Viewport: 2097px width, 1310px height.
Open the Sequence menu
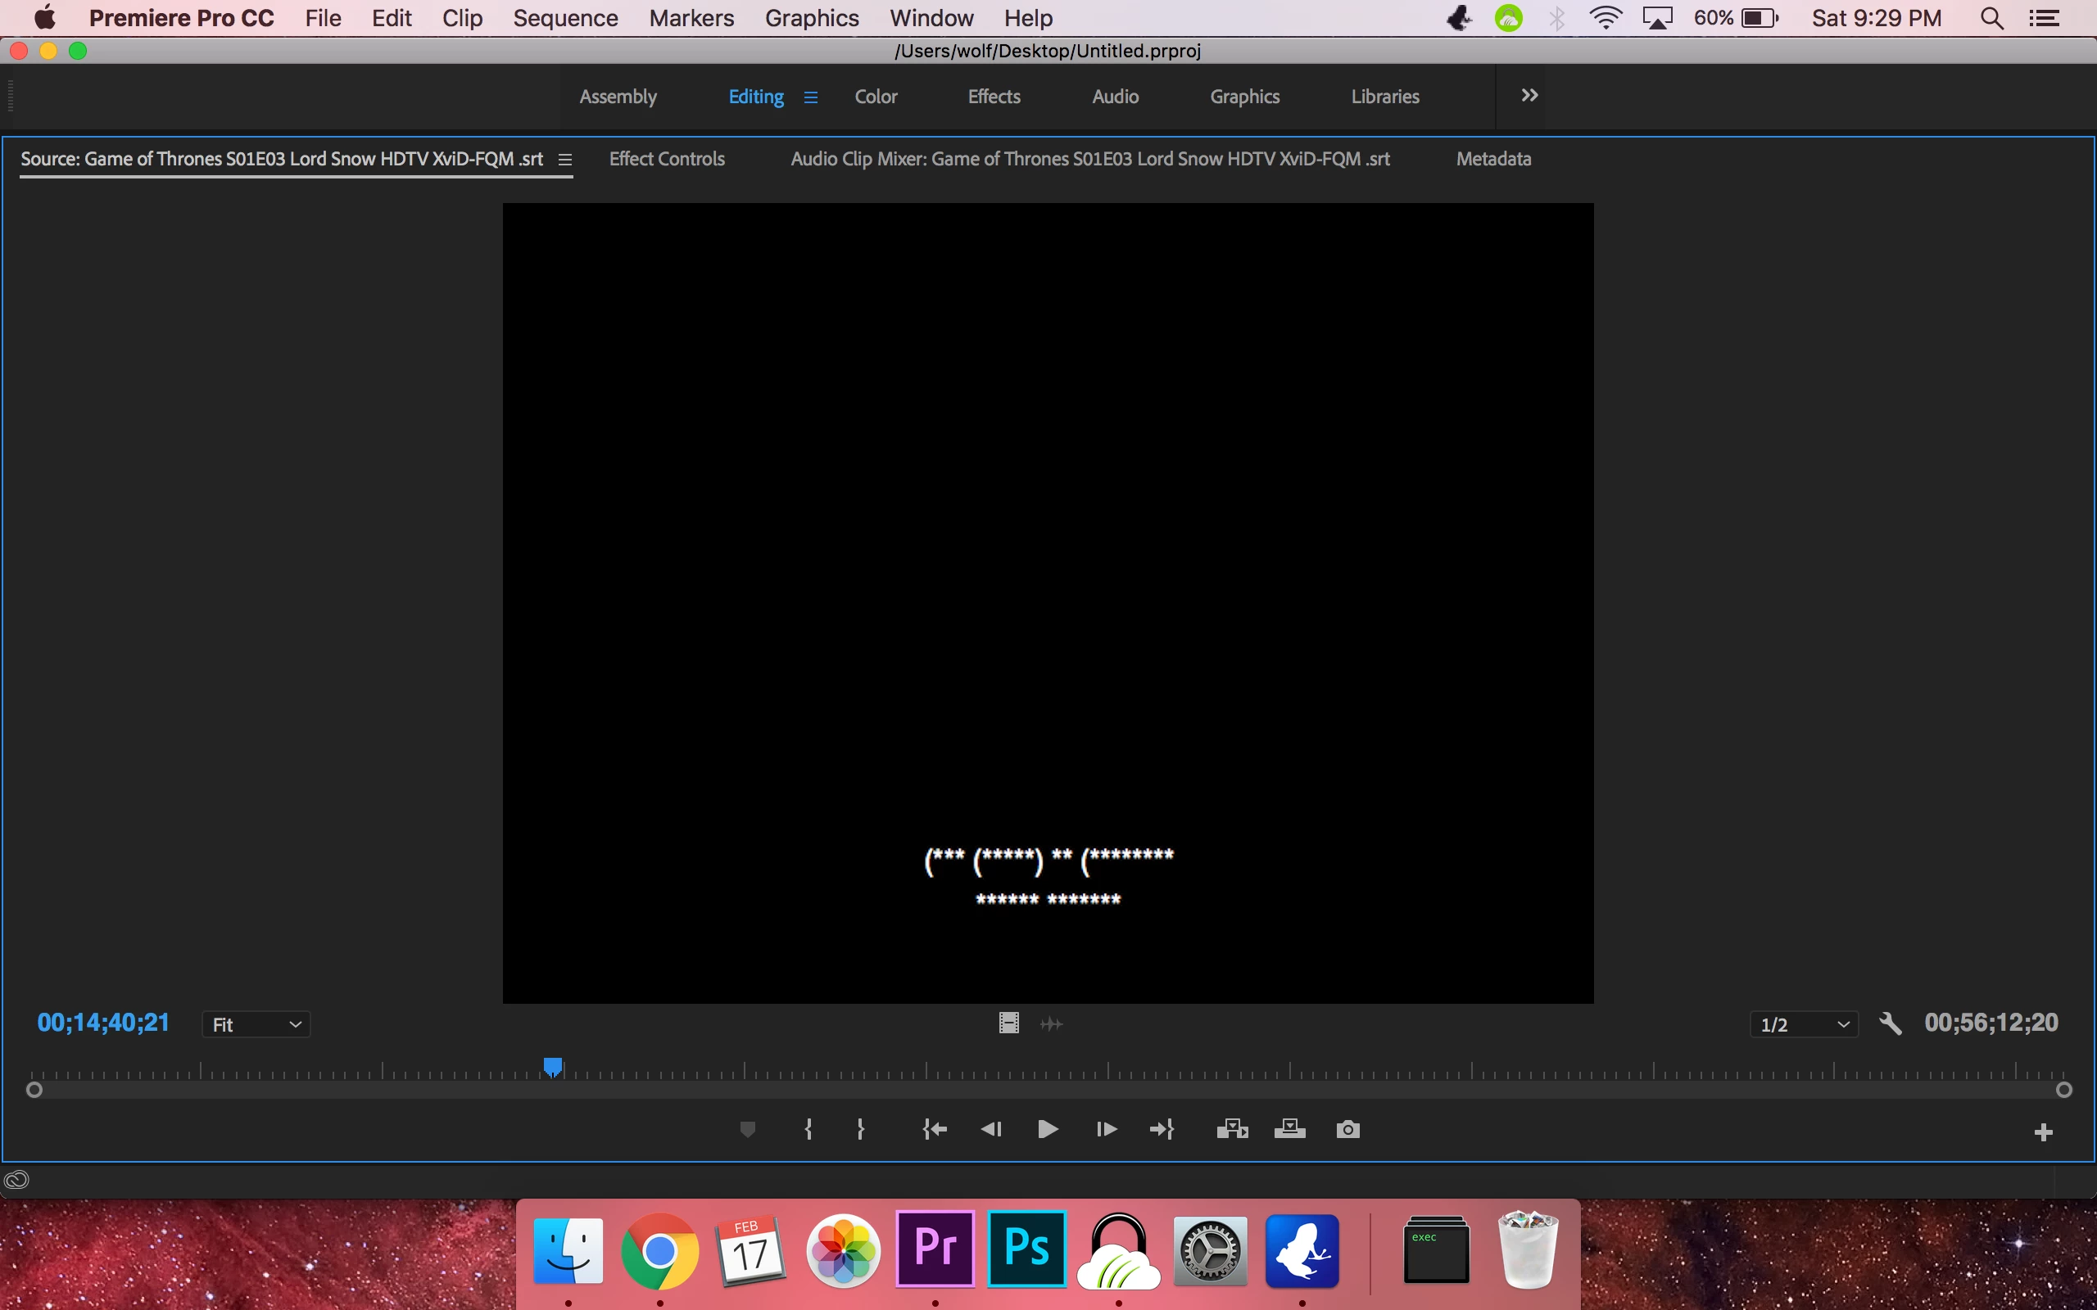565,18
